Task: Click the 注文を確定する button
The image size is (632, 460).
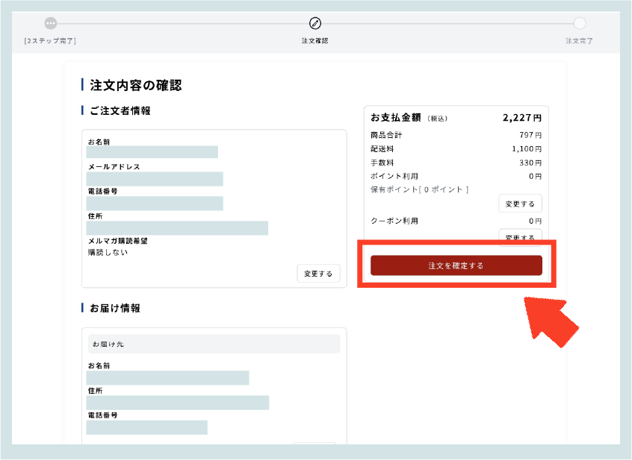Action: pyautogui.click(x=456, y=265)
